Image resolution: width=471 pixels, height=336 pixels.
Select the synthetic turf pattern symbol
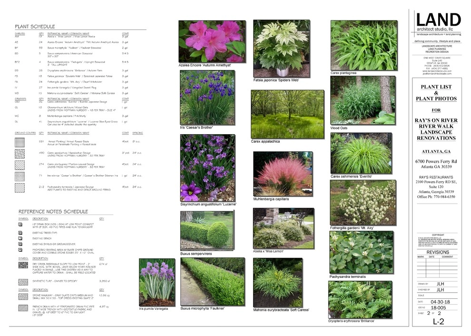point(23,282)
